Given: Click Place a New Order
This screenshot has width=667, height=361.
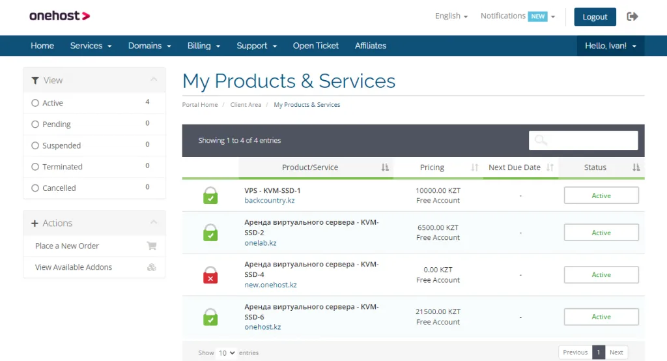Looking at the screenshot, I should [67, 246].
